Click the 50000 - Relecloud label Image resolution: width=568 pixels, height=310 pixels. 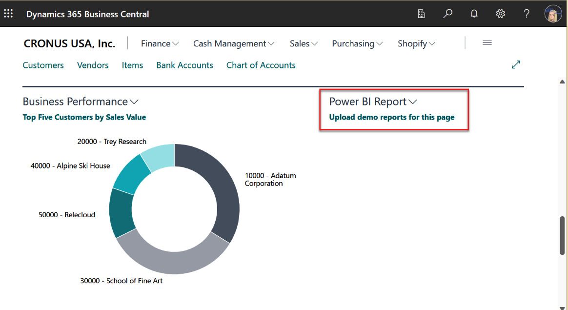coord(67,215)
